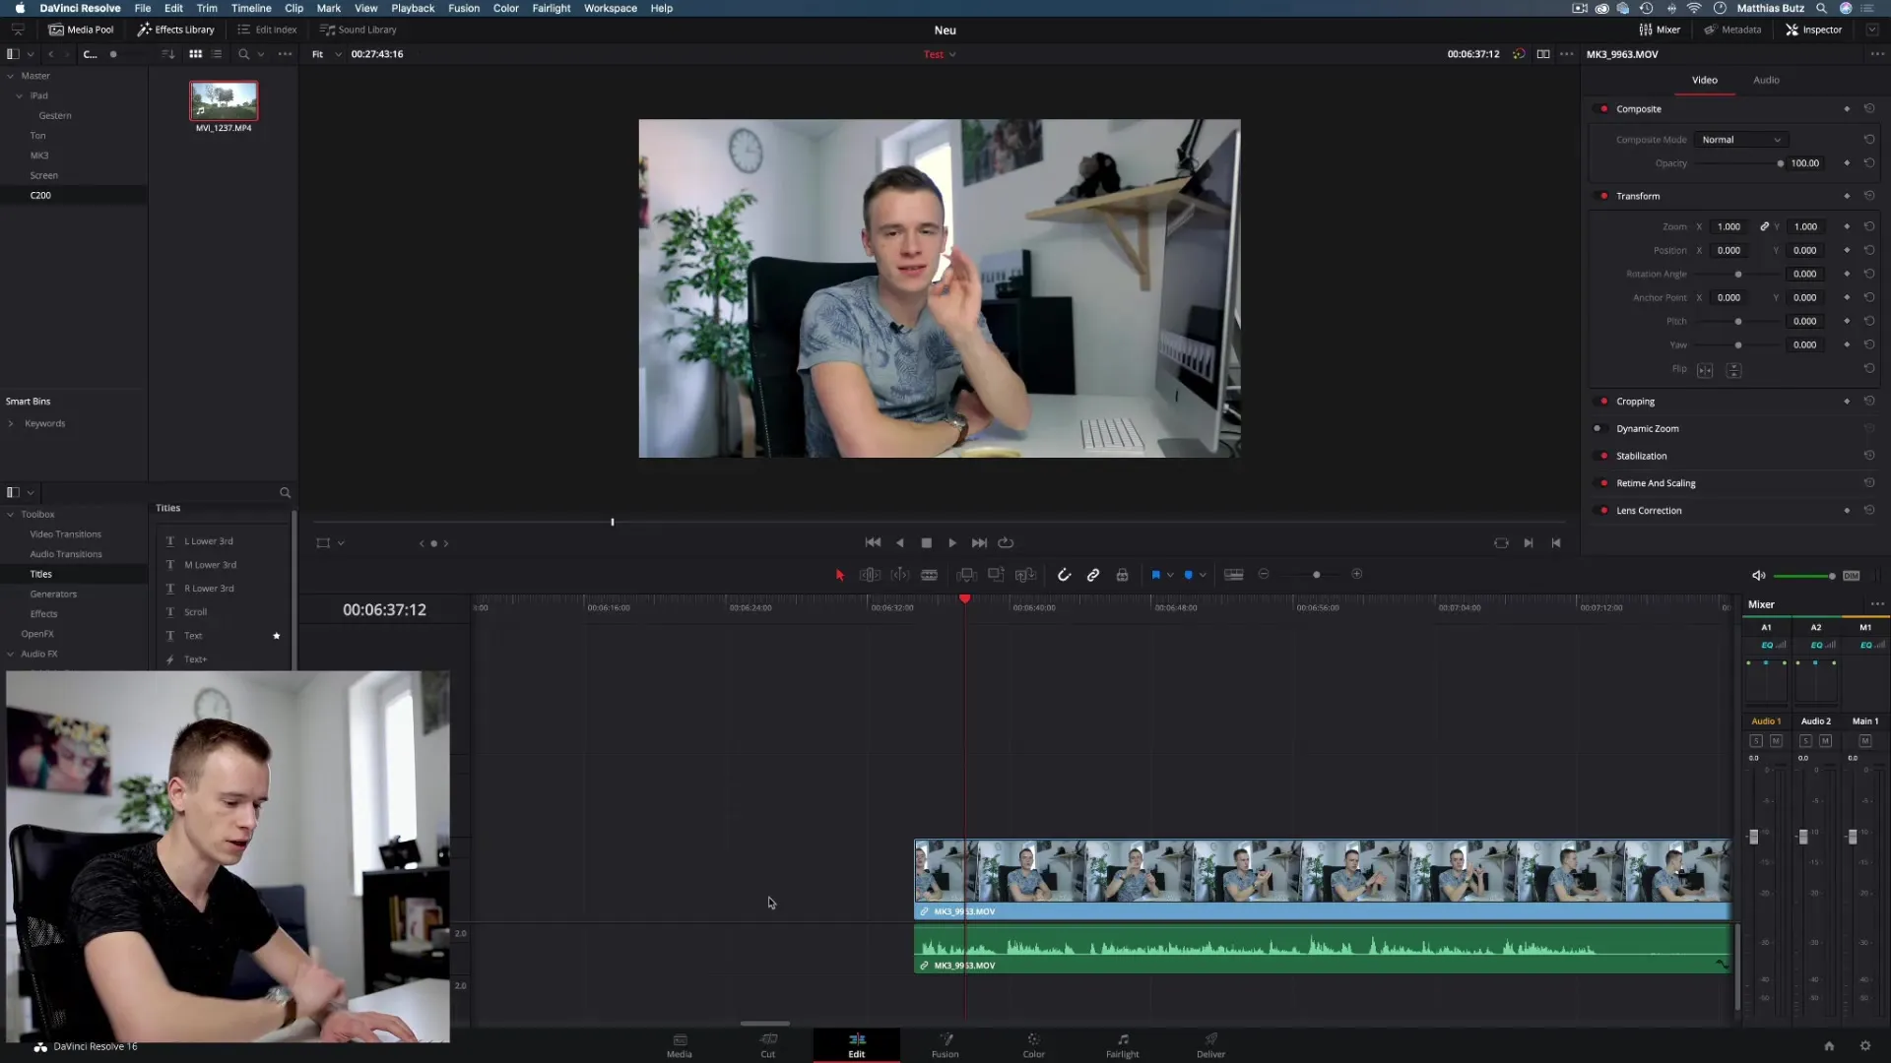Image resolution: width=1891 pixels, height=1063 pixels.
Task: Select the MVI_1237.MP4 clip thumbnail
Action: (224, 100)
